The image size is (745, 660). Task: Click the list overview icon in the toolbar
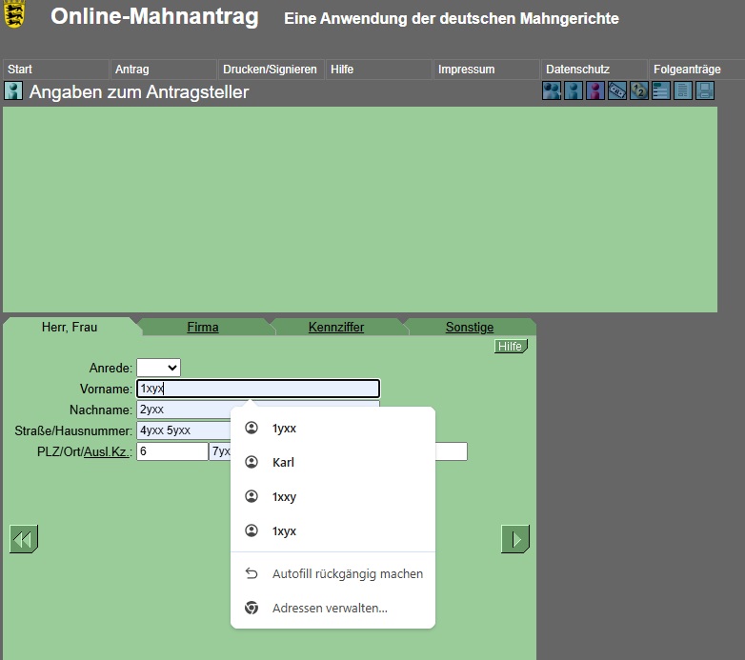coord(660,91)
